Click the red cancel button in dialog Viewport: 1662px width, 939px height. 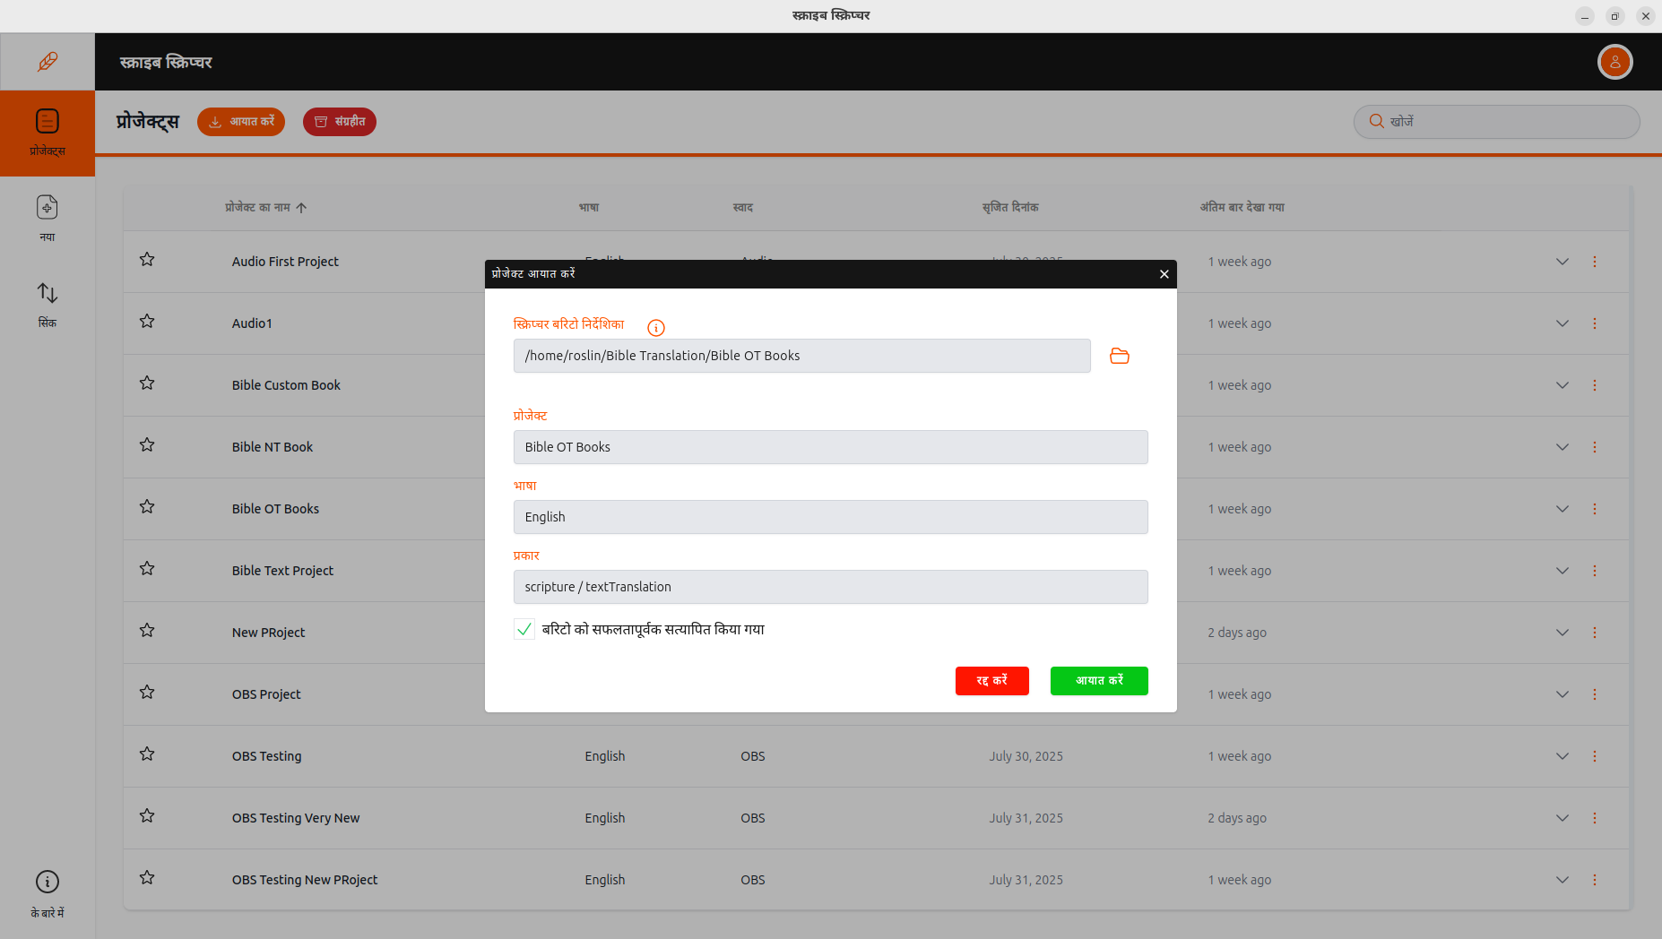coord(991,681)
